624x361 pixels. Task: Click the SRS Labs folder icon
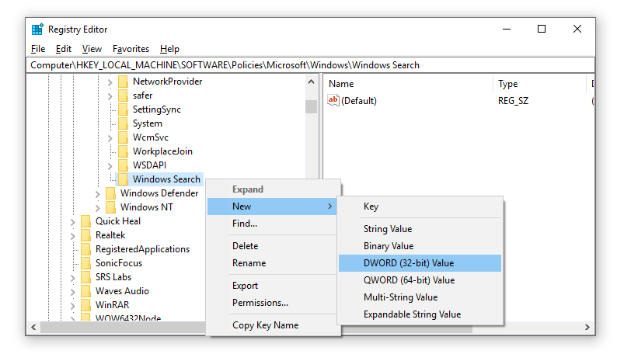click(x=86, y=276)
